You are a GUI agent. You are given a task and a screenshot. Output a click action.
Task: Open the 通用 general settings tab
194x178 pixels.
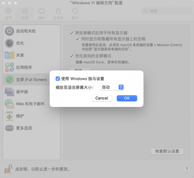[8, 13]
